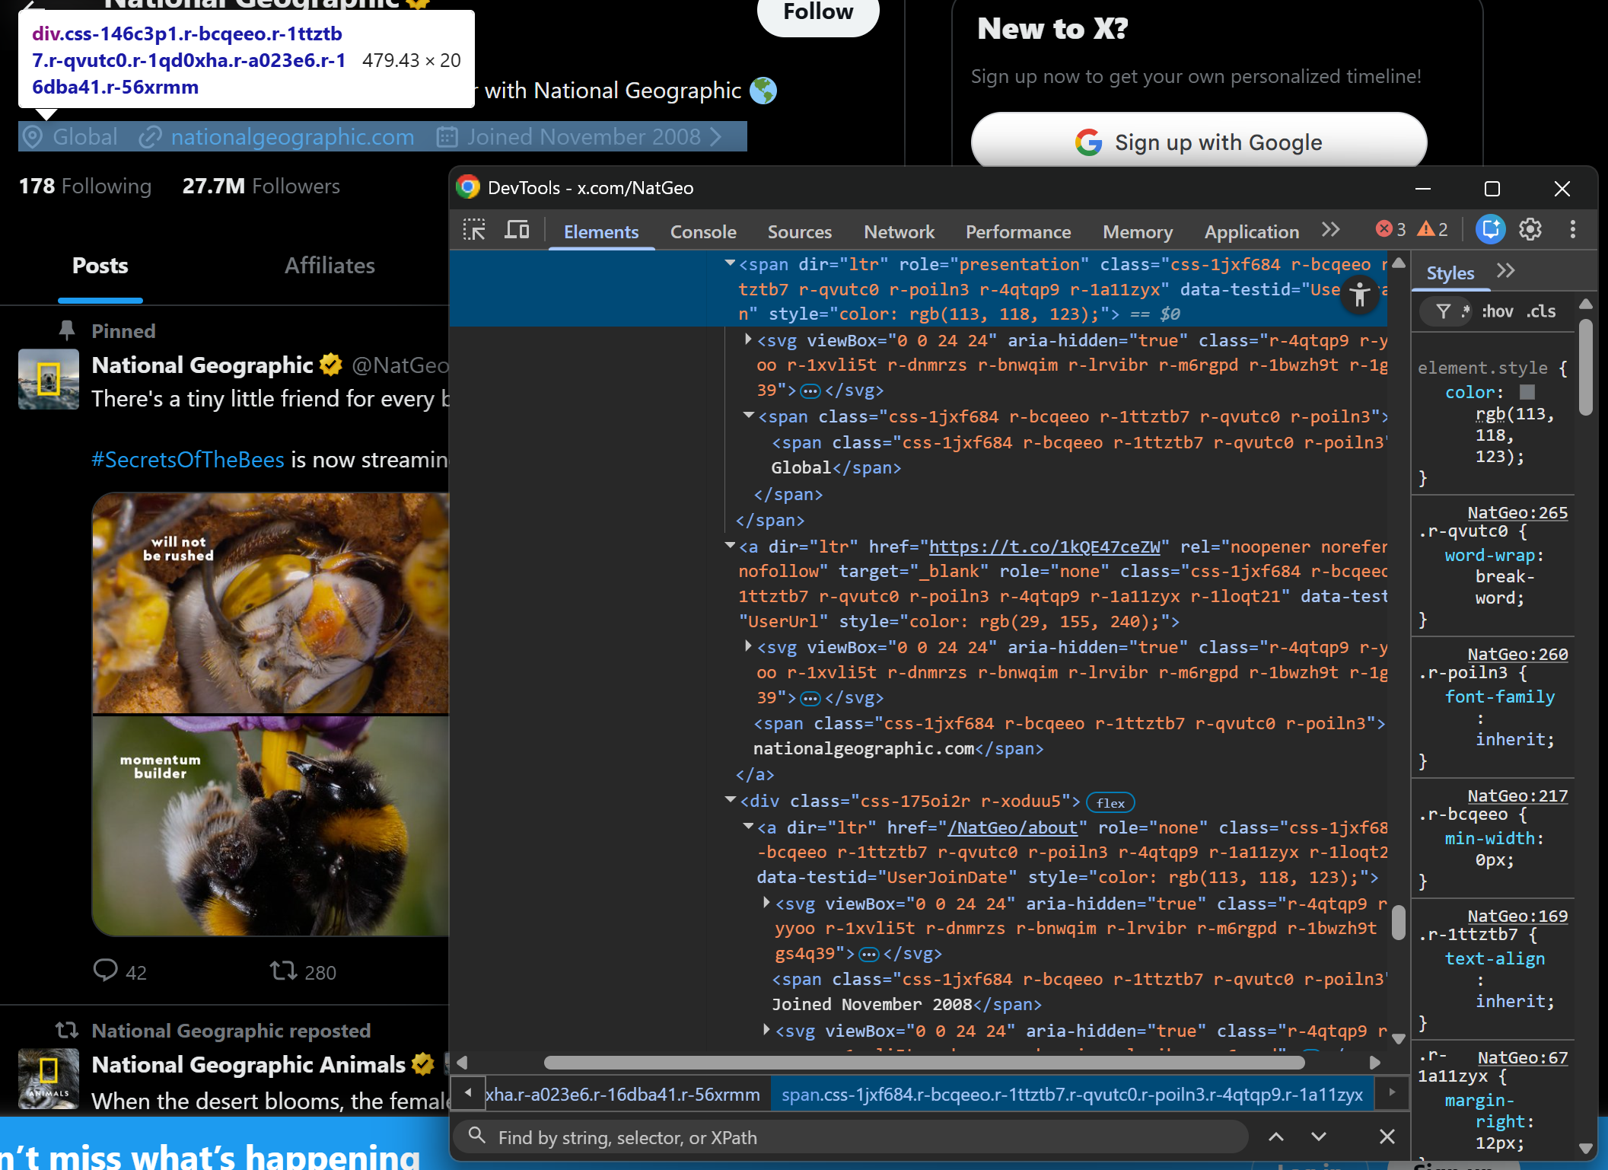Click Sign up with Google button
The width and height of the screenshot is (1608, 1170).
pos(1199,142)
